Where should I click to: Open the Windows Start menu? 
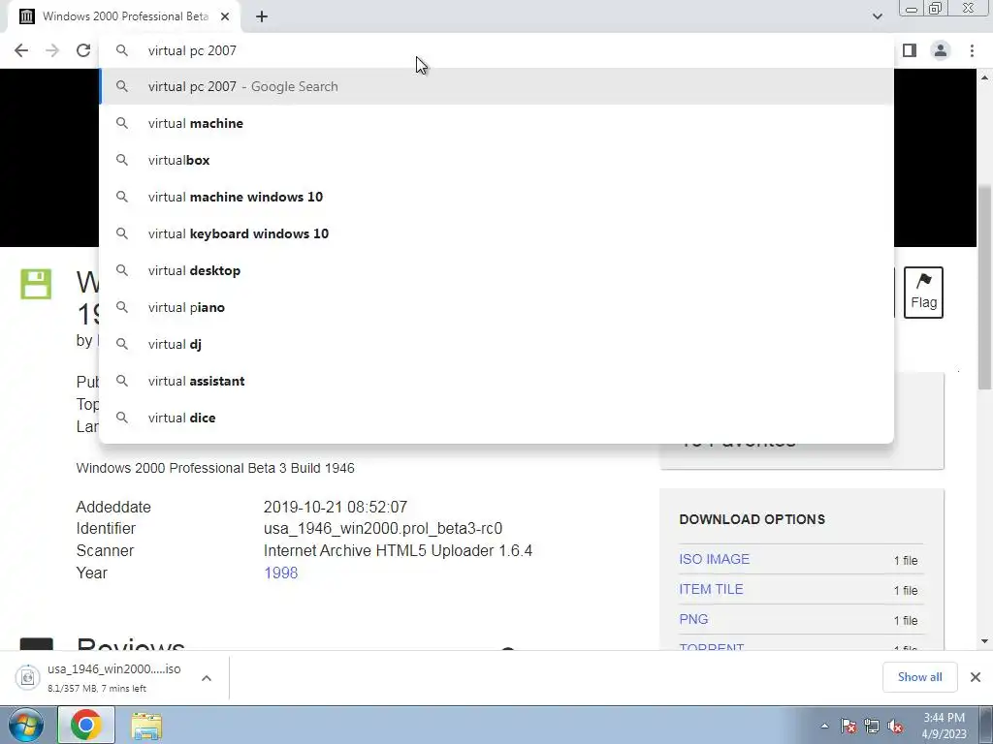(x=26, y=725)
